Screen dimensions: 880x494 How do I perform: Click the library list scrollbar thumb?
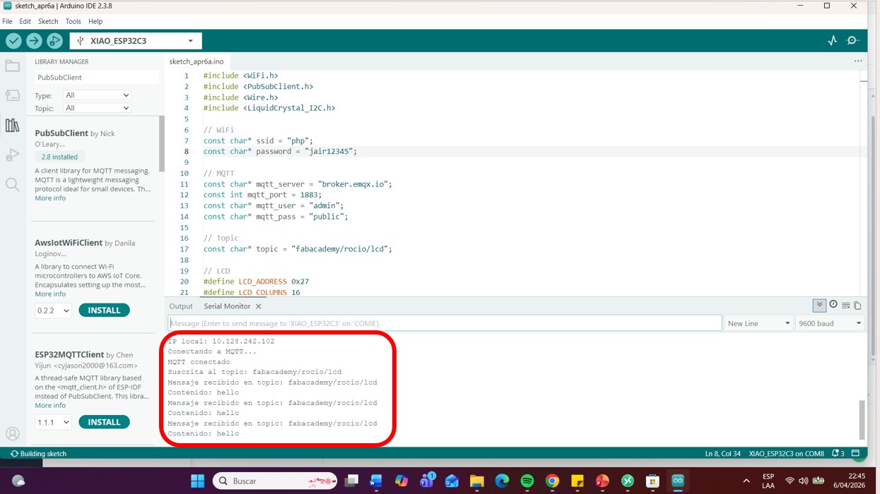[161, 144]
